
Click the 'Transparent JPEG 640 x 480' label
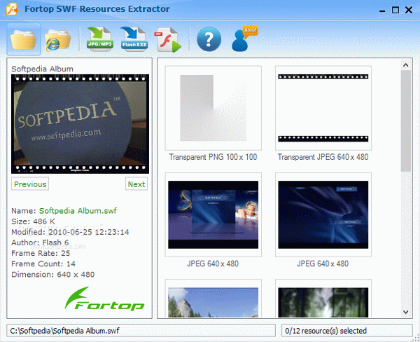[323, 157]
